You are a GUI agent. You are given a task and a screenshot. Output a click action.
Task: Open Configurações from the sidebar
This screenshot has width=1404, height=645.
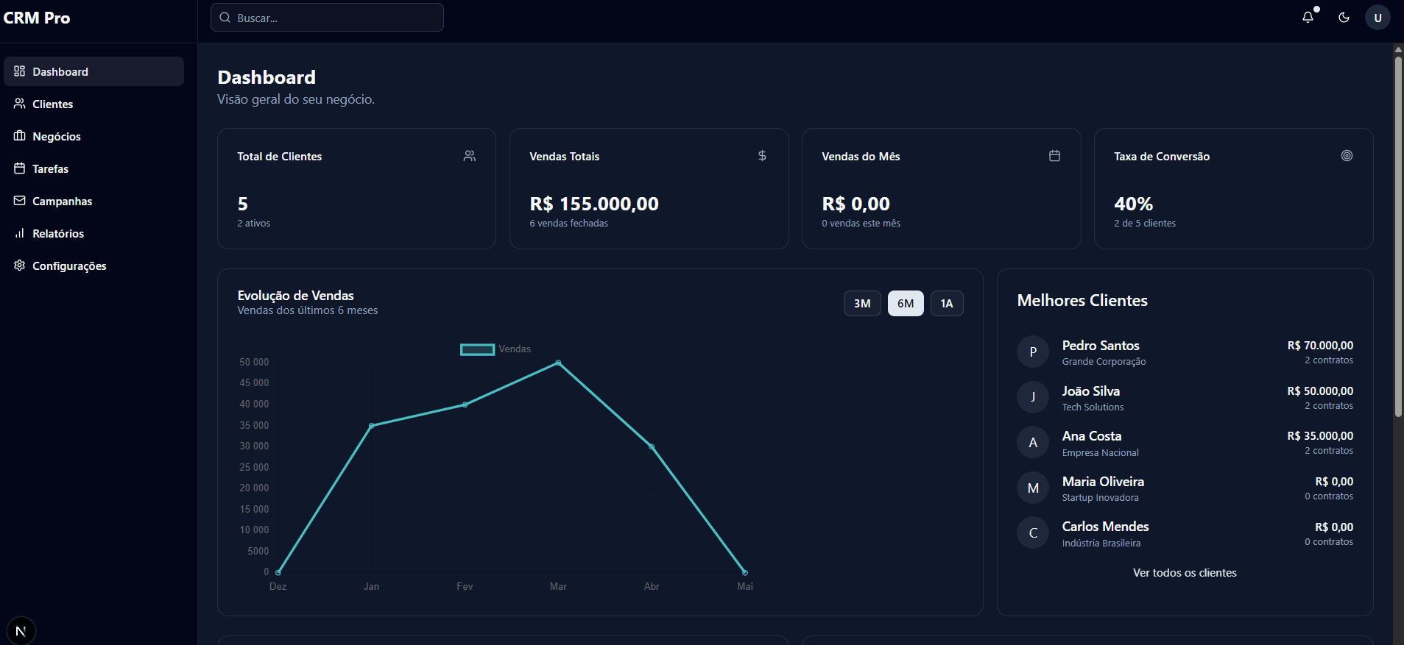pyautogui.click(x=69, y=266)
